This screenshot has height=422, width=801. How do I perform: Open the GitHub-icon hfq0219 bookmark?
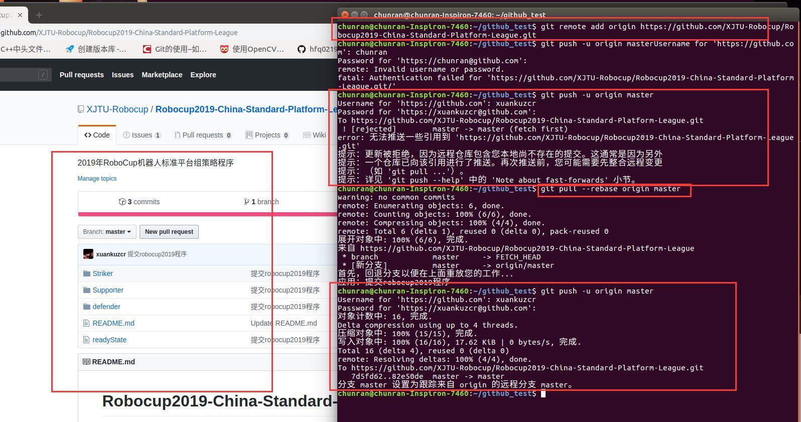[317, 49]
